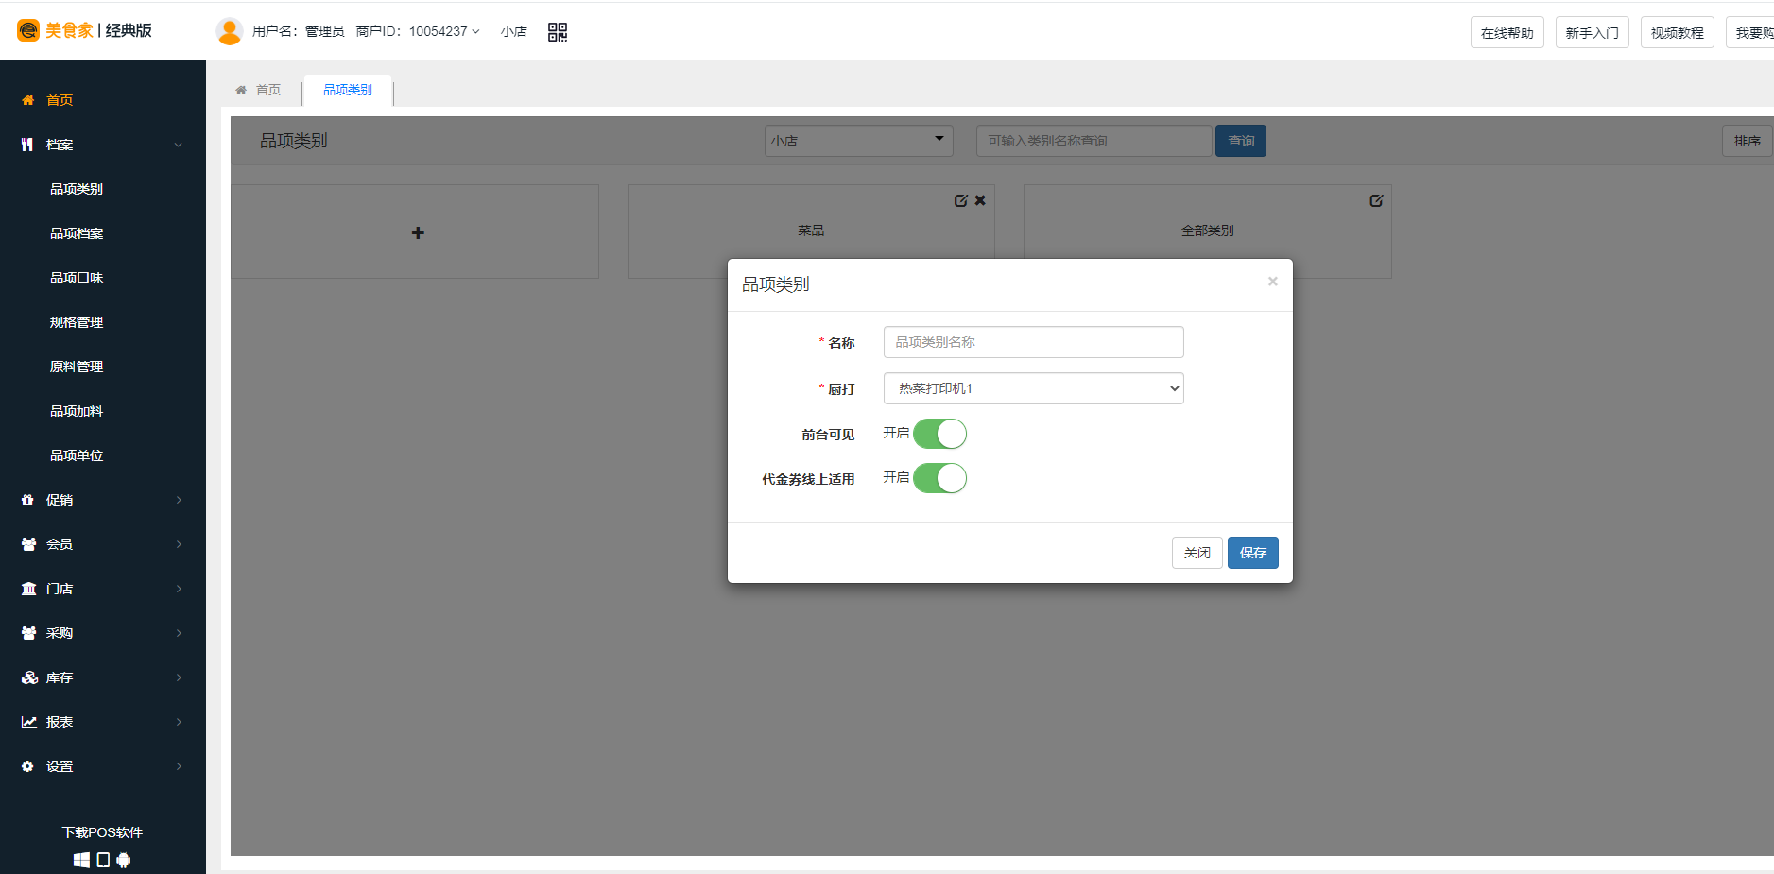Expand the 报表 section chevron
This screenshot has width=1774, height=874.
click(179, 722)
